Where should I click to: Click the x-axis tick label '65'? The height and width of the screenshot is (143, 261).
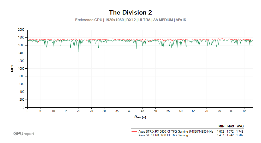coord(194,111)
